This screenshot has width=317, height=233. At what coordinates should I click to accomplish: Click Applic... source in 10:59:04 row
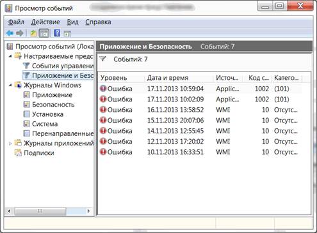pos(227,89)
